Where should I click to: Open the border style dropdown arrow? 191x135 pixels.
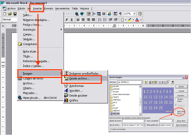(x=126, y=20)
